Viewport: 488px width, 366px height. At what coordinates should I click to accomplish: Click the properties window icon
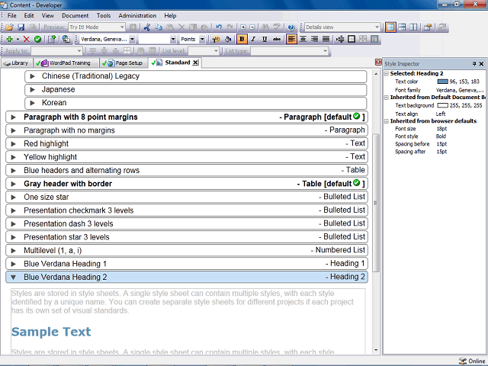click(428, 27)
